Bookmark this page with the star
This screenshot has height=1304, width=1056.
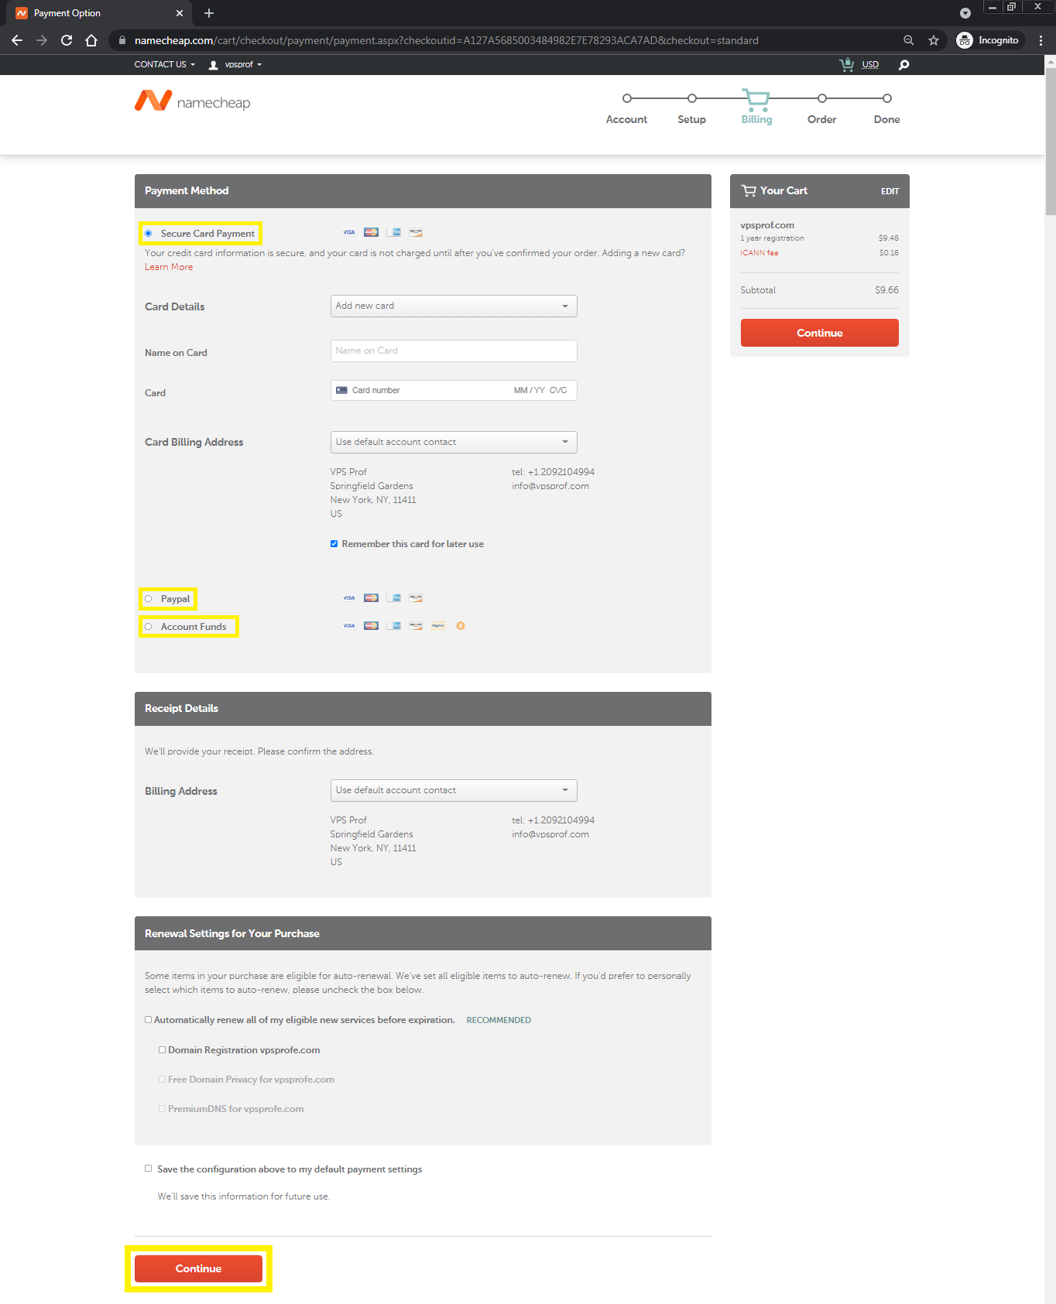tap(934, 40)
